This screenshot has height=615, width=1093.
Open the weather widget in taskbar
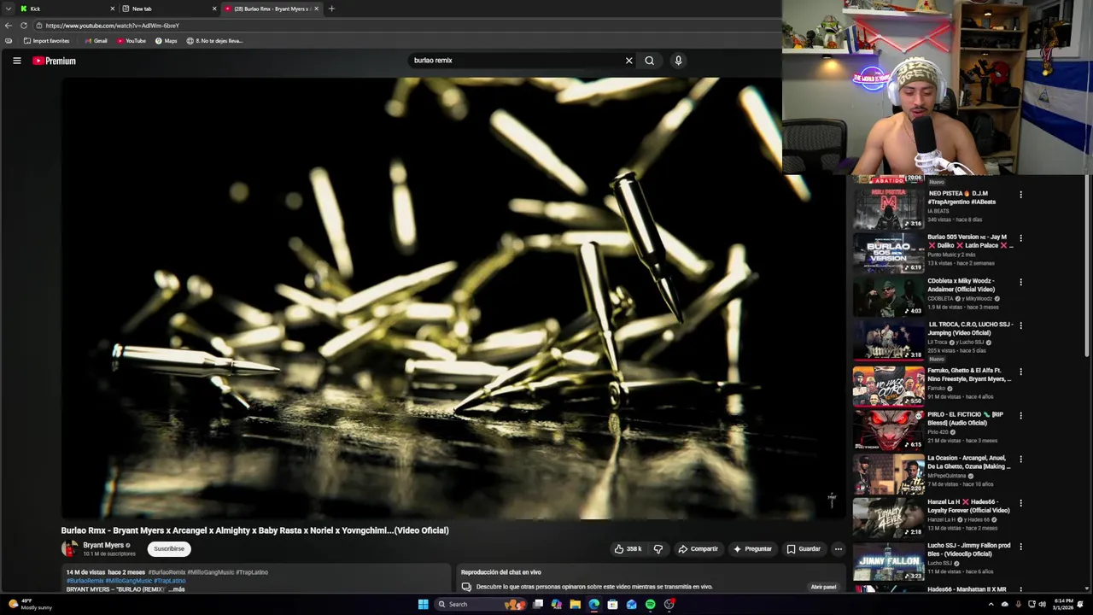30,605
